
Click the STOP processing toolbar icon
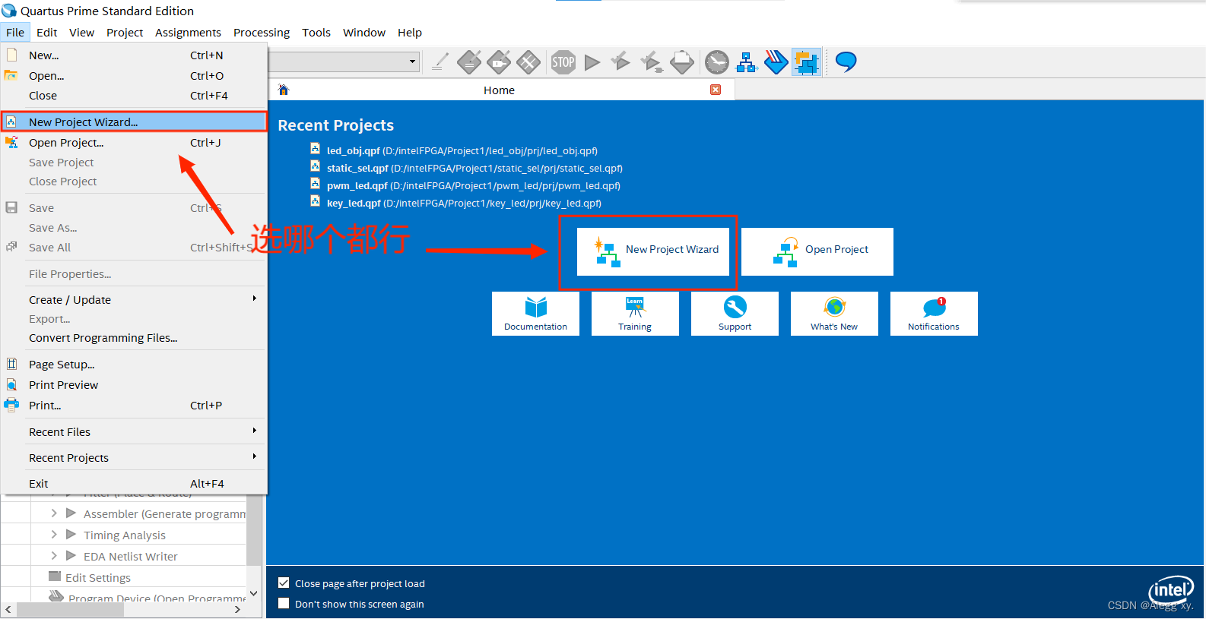click(x=563, y=62)
